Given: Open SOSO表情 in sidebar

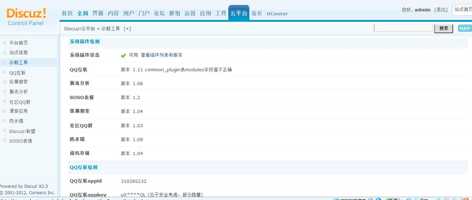Looking at the screenshot, I should [x=21, y=141].
